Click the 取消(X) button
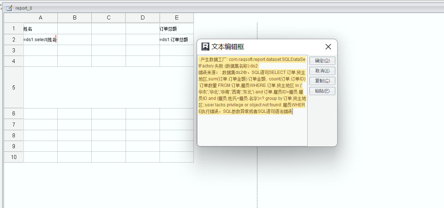Viewport: 444px width, 208px height. coord(322,71)
